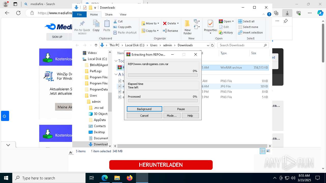This screenshot has height=183, width=326.
Task: Click Copy path in Clipboard group
Action: (122, 27)
